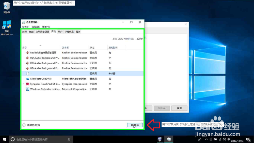Switch to the 进程 tab

point(25,32)
